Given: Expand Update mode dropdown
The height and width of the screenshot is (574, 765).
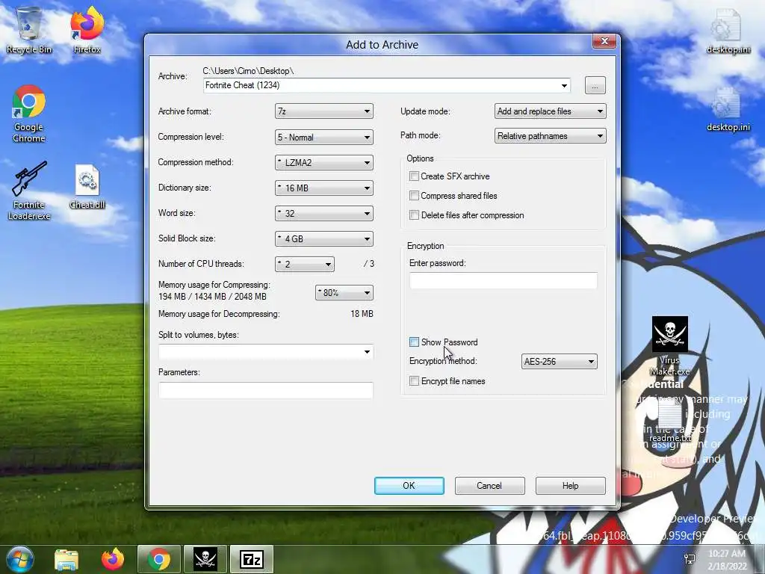Looking at the screenshot, I should 551,111.
